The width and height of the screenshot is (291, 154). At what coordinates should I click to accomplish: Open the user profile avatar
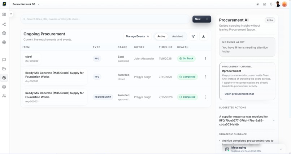coord(278,4)
